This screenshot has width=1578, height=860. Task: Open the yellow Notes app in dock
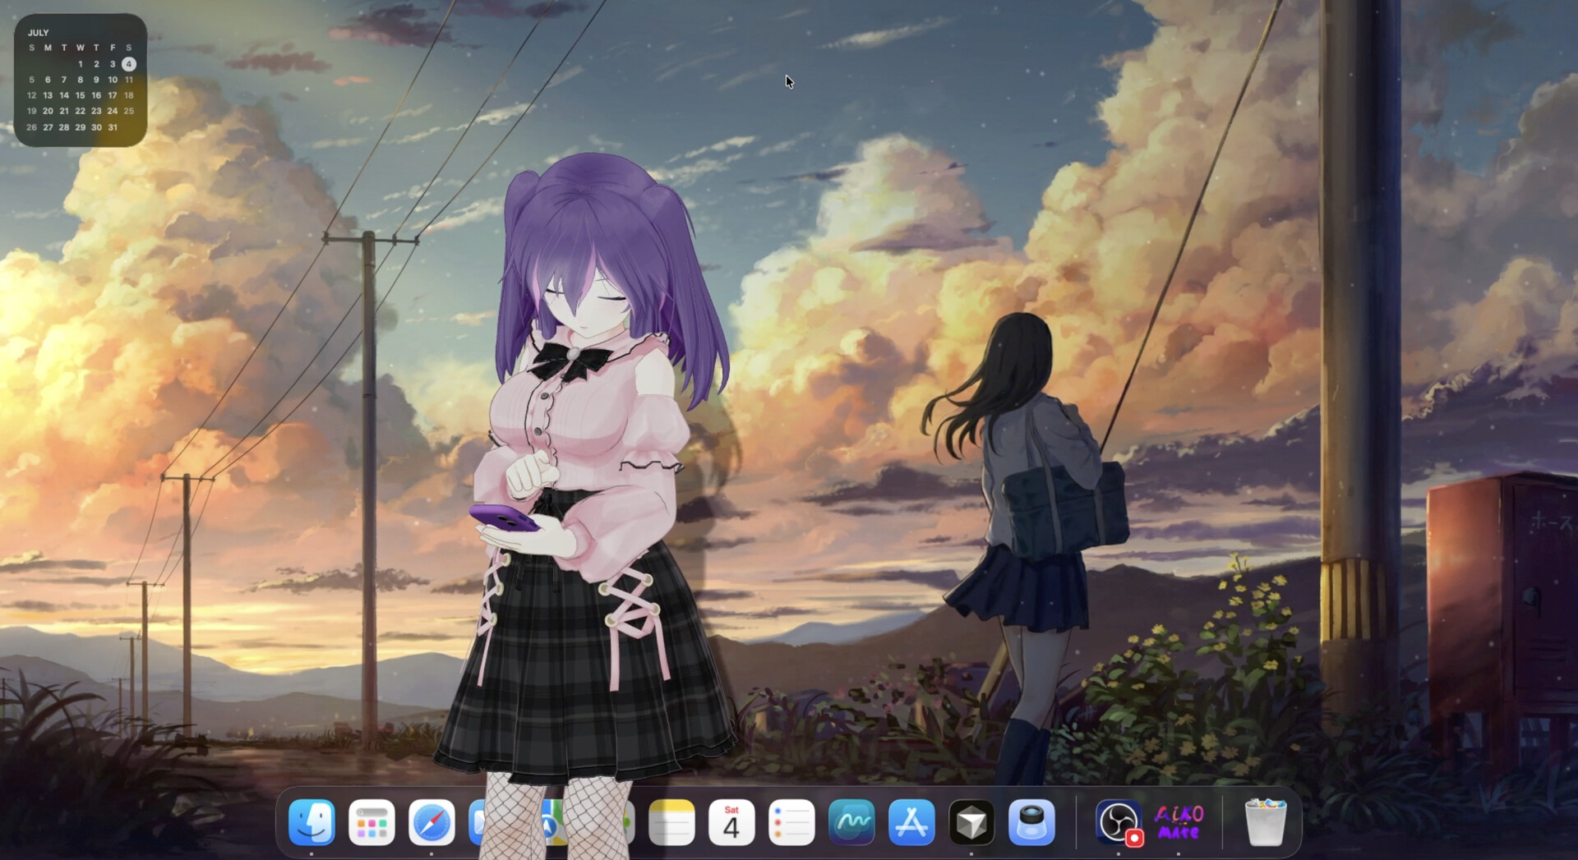[x=671, y=822]
